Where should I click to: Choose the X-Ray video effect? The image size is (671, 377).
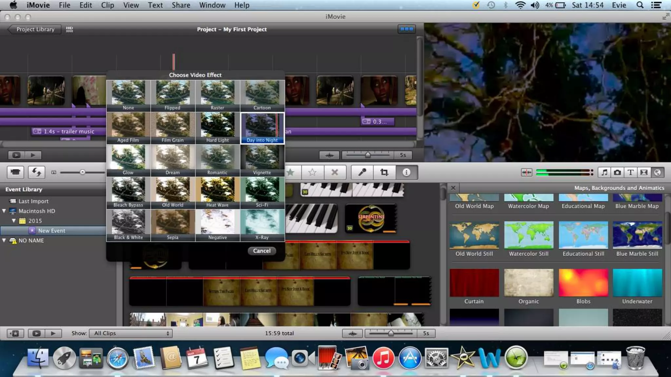click(262, 225)
